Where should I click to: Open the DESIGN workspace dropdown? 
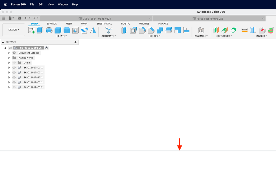14,30
